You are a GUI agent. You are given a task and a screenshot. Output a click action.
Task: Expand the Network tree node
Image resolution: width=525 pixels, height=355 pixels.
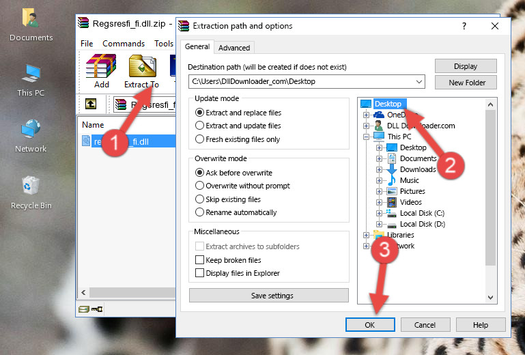coord(367,246)
